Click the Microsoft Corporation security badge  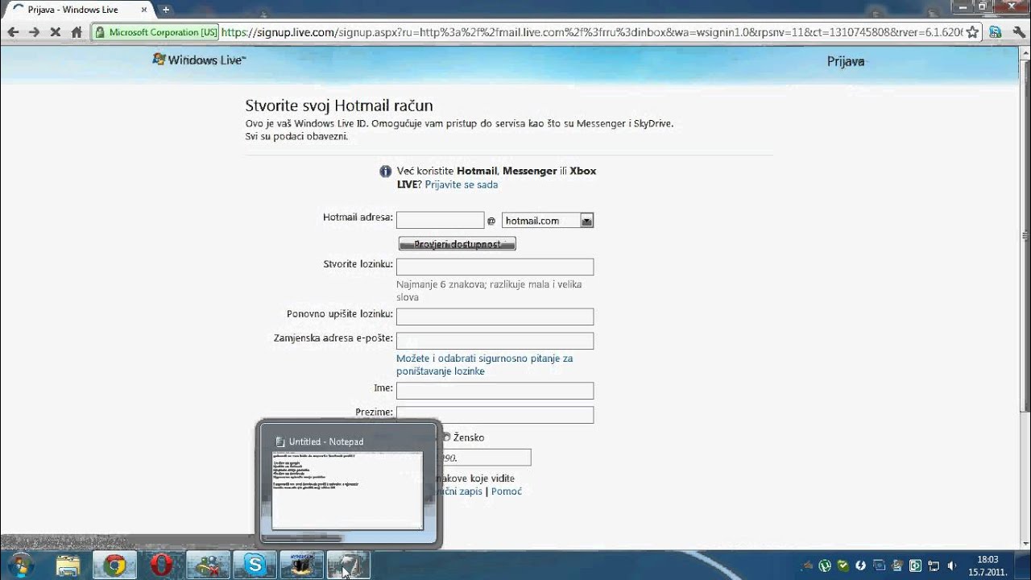point(156,32)
